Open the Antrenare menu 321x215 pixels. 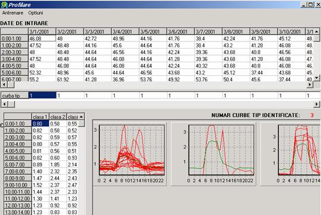tap(12, 13)
